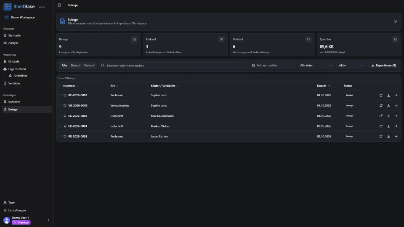Screen dimensions: 404x227
Task: Open EK-2026-0001 external link icon
Action: tap(381, 126)
